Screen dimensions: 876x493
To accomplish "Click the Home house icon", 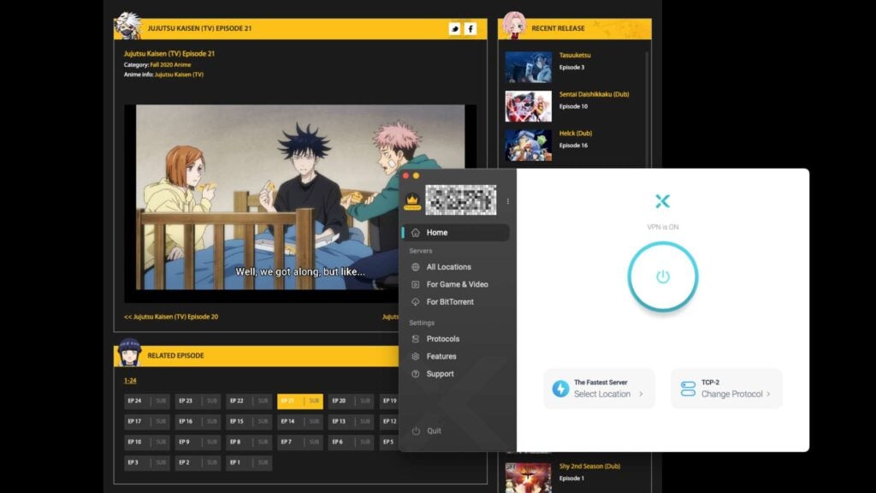I will (415, 233).
